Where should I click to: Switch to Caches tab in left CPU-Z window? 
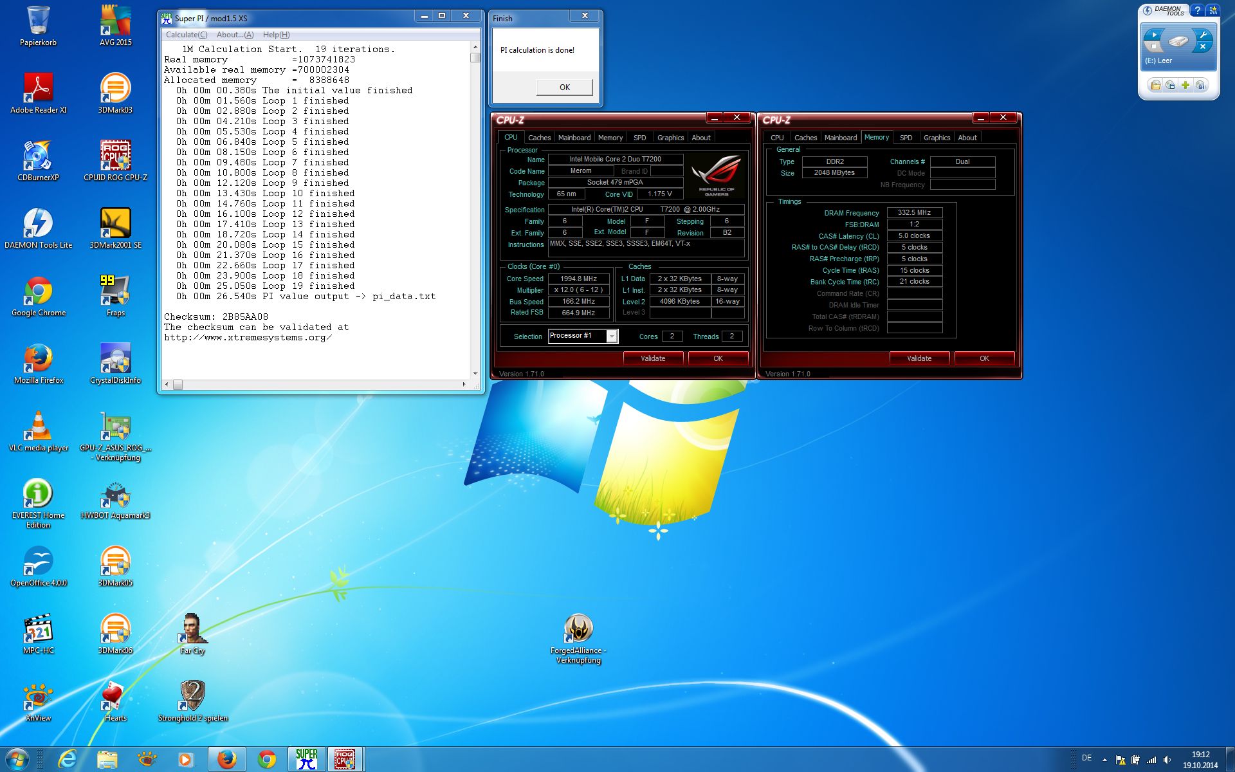point(539,138)
